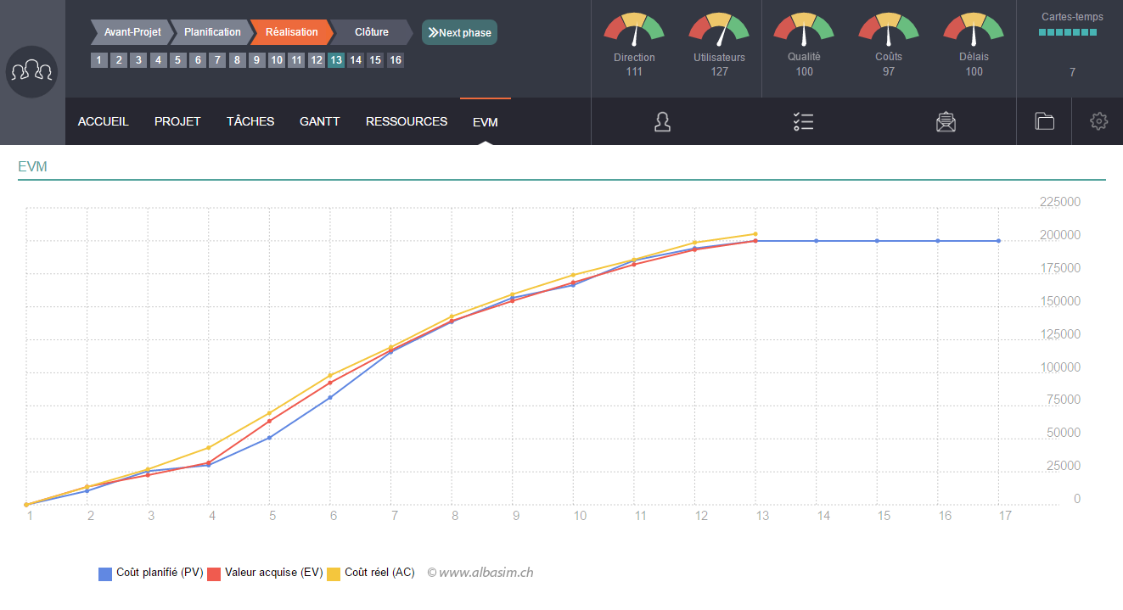Click the blue PV data point at period 15

coord(877,241)
